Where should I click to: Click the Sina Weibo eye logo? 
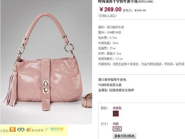(29, 130)
